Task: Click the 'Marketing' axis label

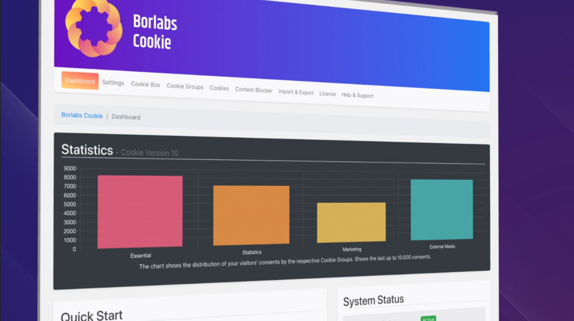Action: tap(352, 249)
